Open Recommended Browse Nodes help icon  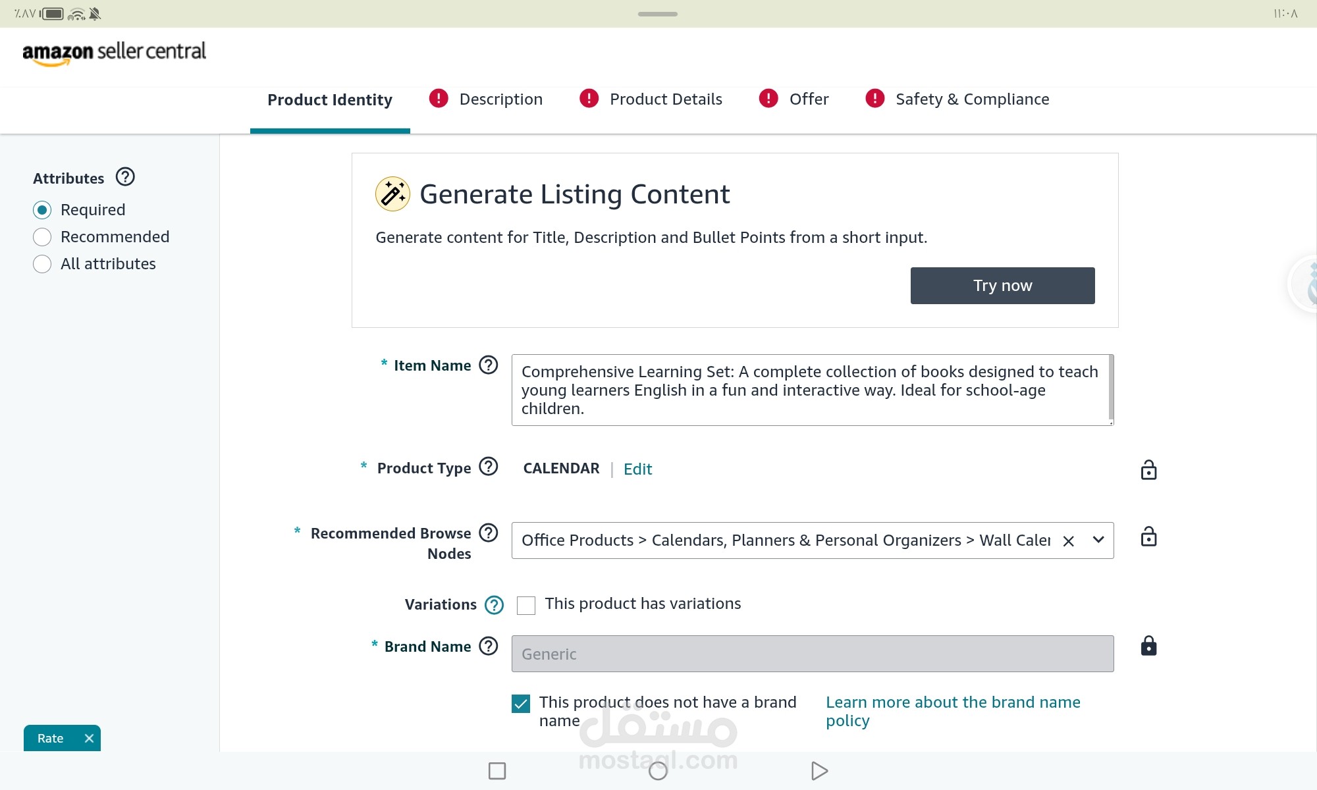[488, 533]
